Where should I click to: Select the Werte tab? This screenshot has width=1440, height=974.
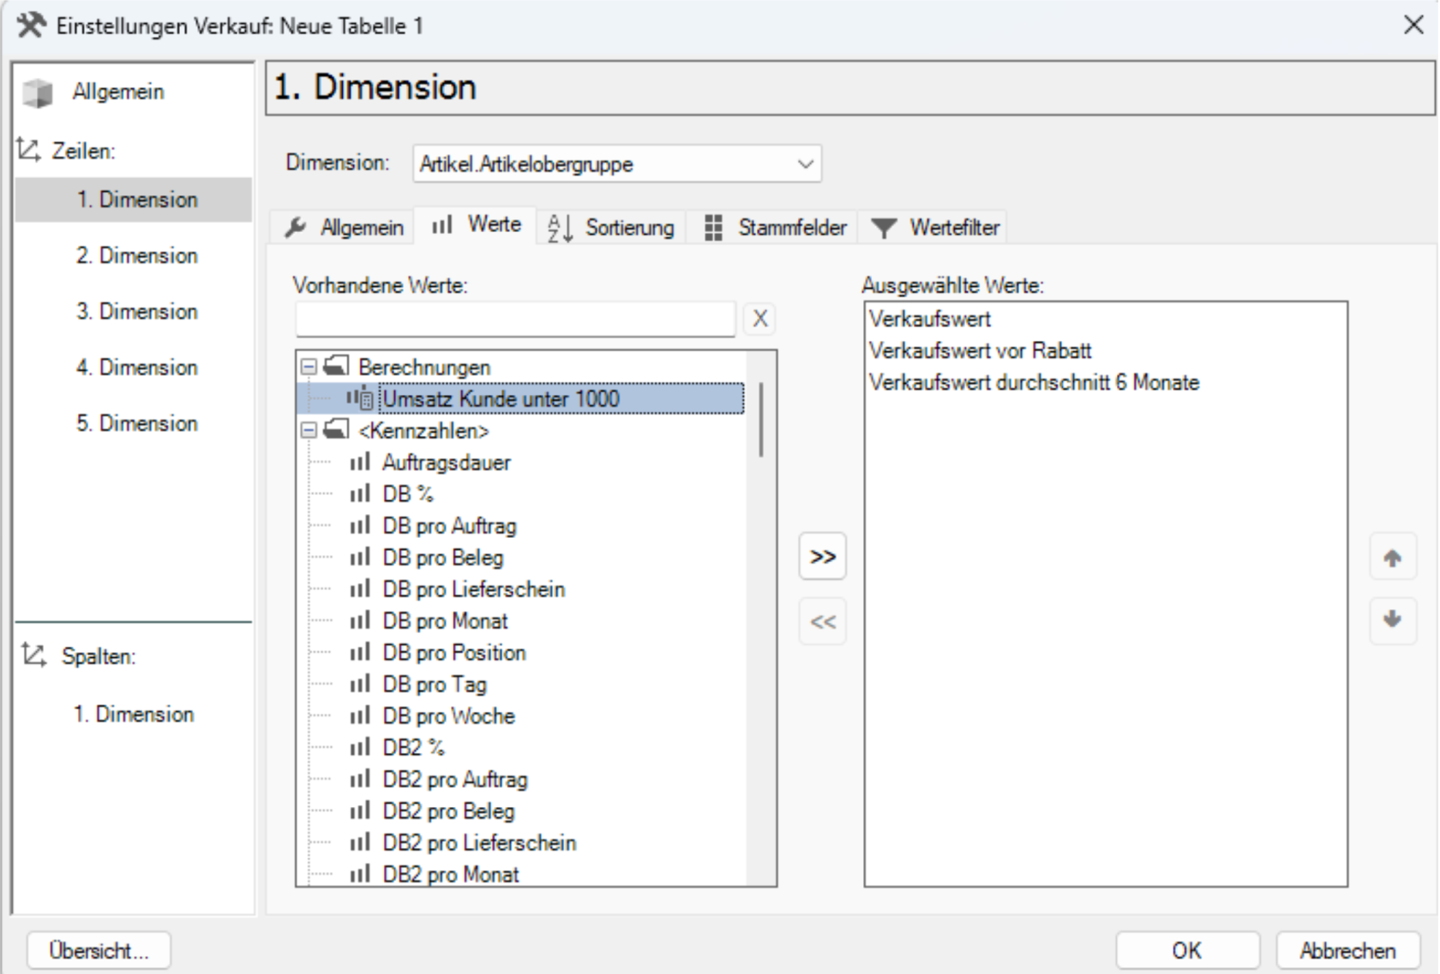tap(477, 225)
